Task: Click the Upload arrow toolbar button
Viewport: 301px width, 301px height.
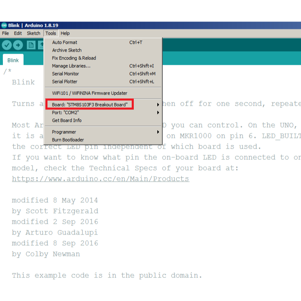Action: (x=18, y=45)
